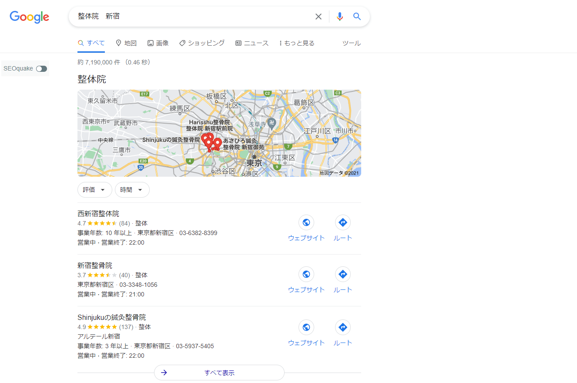Image resolution: width=577 pixels, height=383 pixels.
Task: Open the 時間 hours filter dropdown
Action: point(132,190)
